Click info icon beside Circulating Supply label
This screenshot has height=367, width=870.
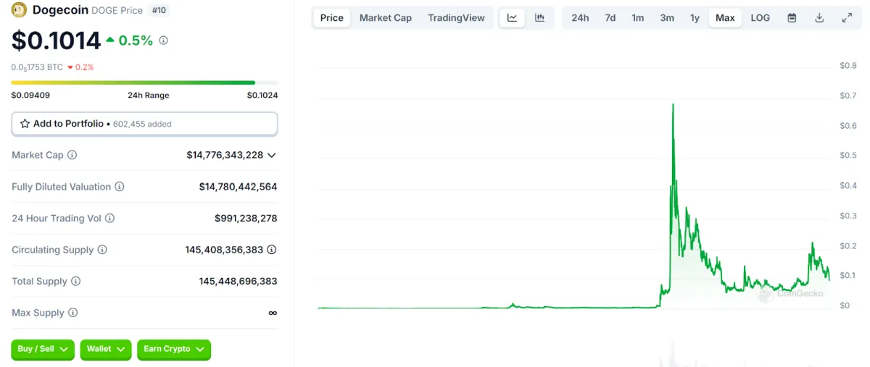tap(102, 250)
